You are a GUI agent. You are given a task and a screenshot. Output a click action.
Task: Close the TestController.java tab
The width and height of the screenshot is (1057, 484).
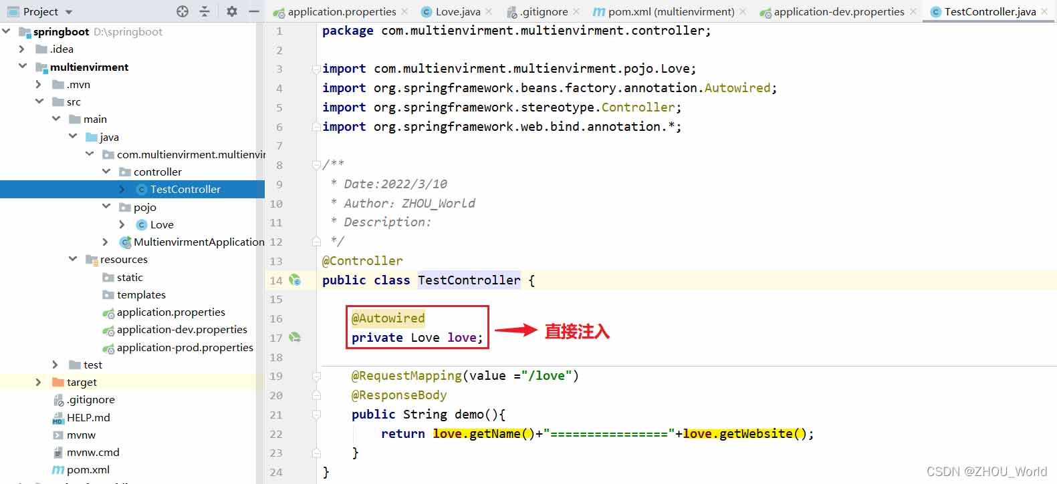tap(1044, 11)
